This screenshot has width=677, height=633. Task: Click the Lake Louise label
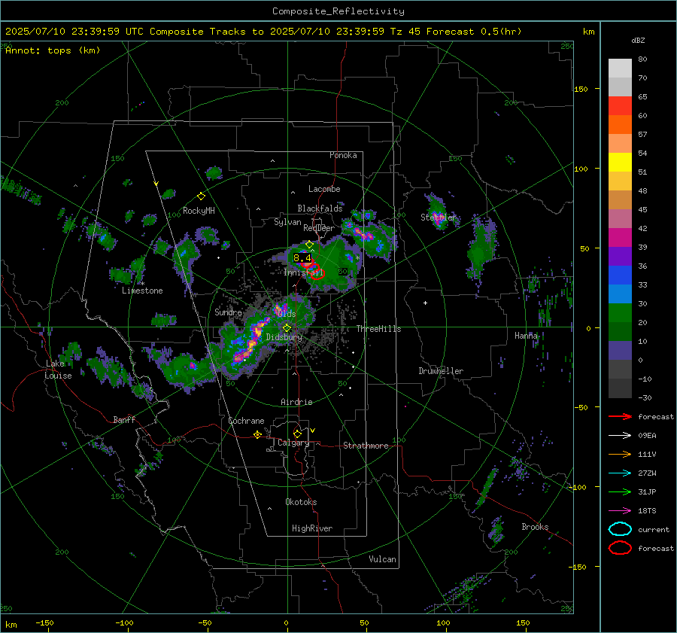(x=58, y=370)
